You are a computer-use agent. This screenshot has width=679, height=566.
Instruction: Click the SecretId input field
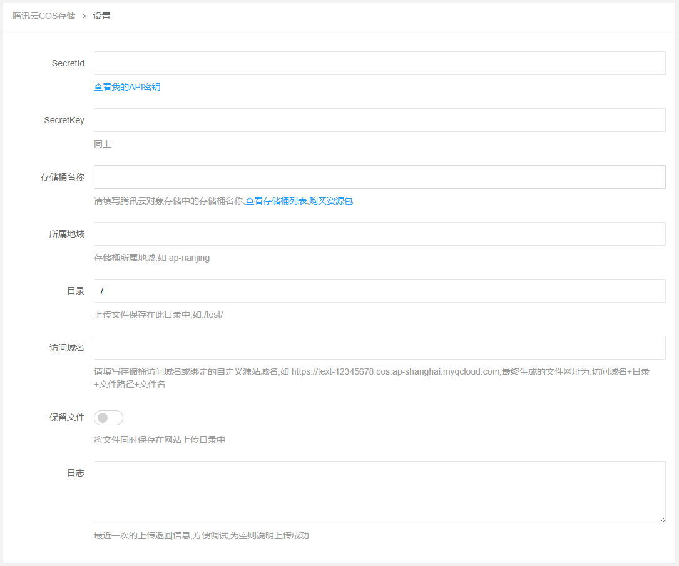click(379, 63)
